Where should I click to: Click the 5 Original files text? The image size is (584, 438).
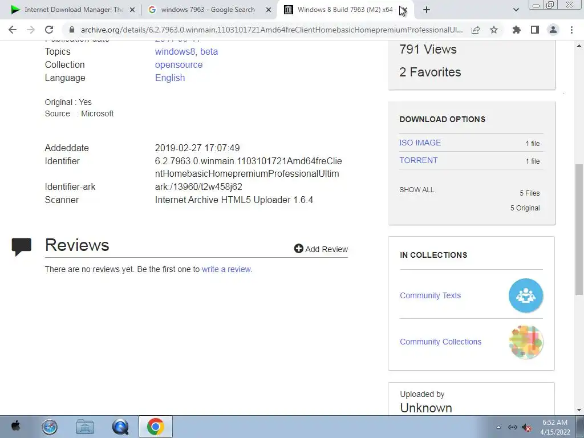[x=525, y=208]
